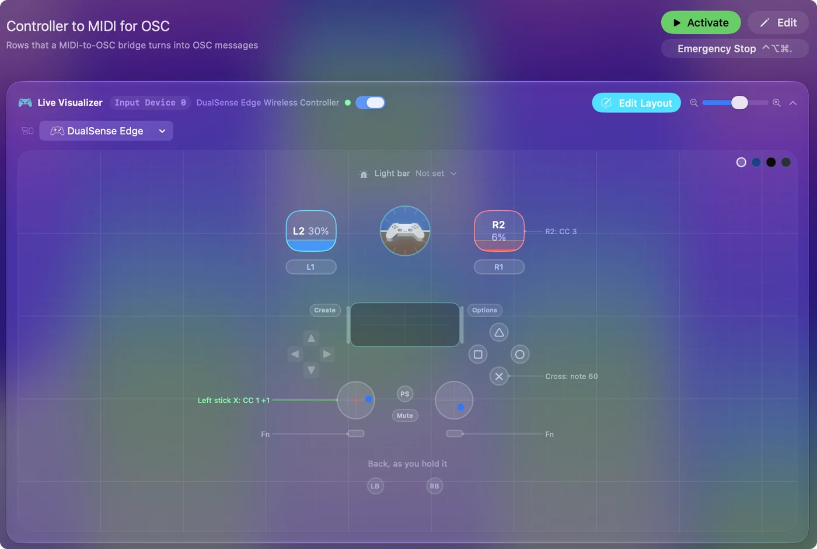817x549 pixels.
Task: Click the Cross face button
Action: pos(499,376)
